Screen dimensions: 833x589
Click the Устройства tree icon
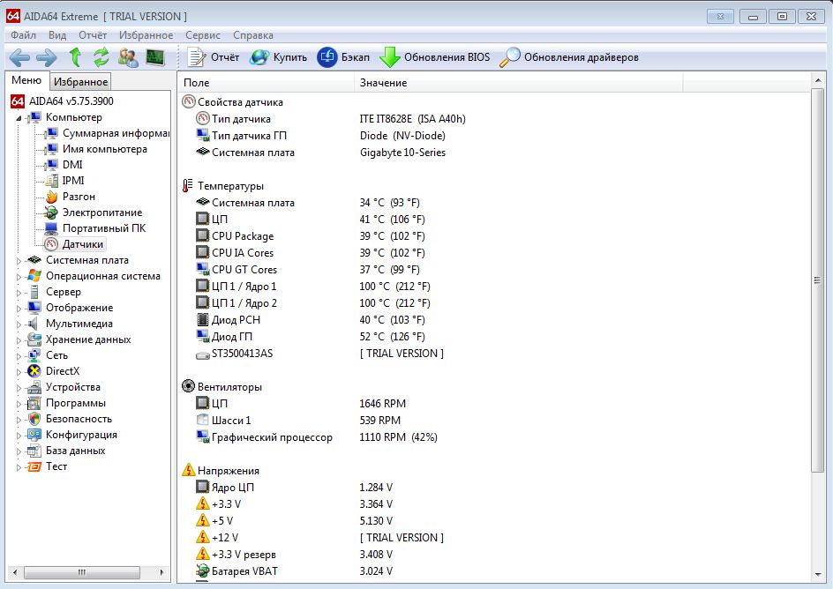(34, 387)
